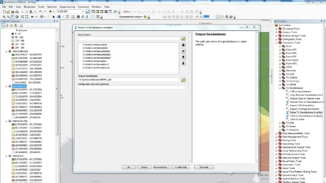Open the Windows menu
326x183 pixels.
pos(96,7)
